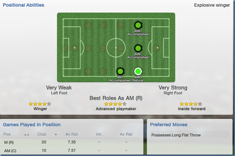Sort positions using the Pos double-arrow icon
235x156 pixels.
27,134
